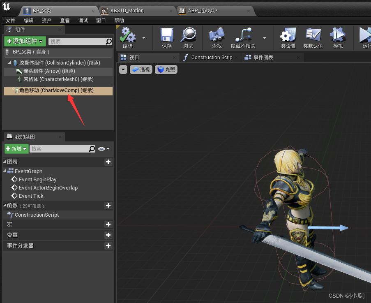Collapse the Functions (函数) section
This screenshot has height=303, width=371.
(x=5, y=205)
